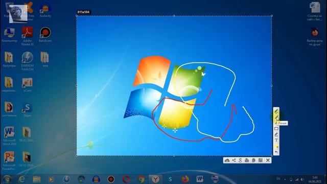
Task: Open Adobe Reader XI desktop shortcut
Action: tap(27, 36)
